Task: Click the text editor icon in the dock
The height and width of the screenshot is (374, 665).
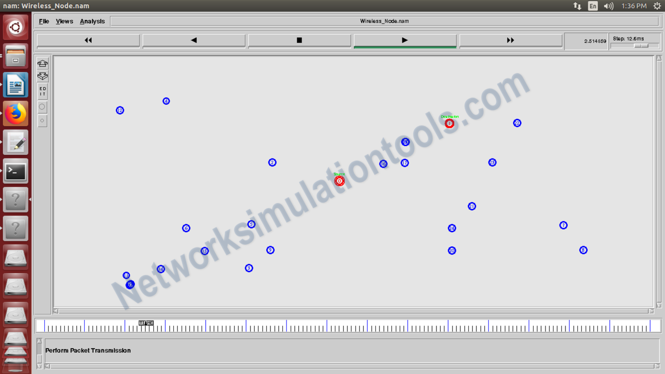Action: pyautogui.click(x=16, y=142)
